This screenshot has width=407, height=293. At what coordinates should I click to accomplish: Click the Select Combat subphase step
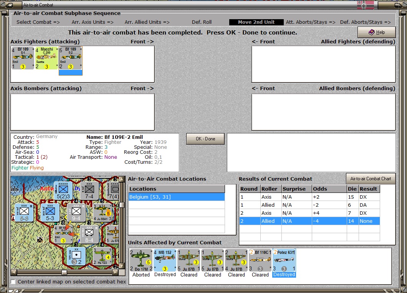[x=38, y=22]
